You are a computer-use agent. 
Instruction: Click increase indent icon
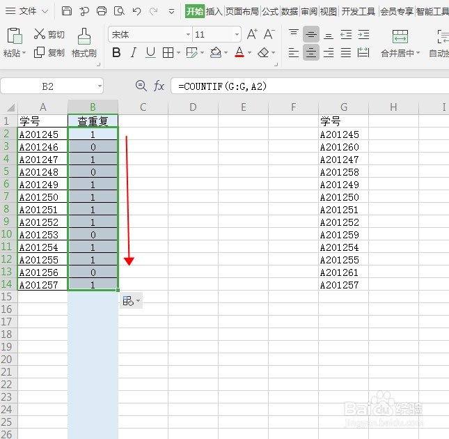coord(363,35)
